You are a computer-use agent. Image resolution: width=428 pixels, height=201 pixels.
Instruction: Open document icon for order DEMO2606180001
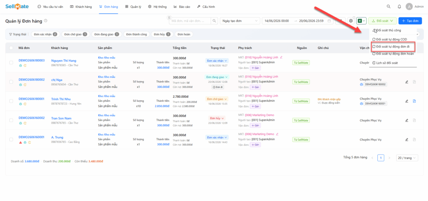[x=414, y=101]
